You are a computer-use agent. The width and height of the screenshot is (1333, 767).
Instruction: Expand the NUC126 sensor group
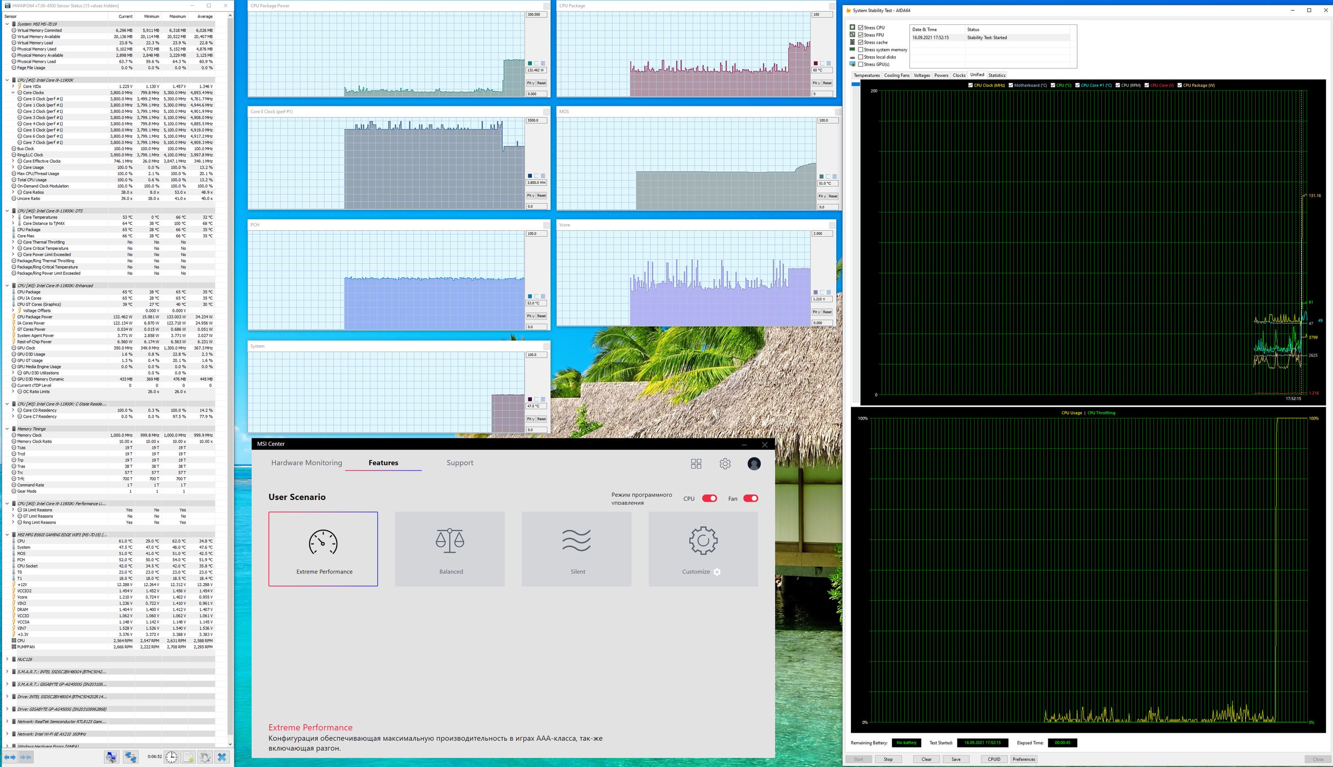tap(7, 659)
